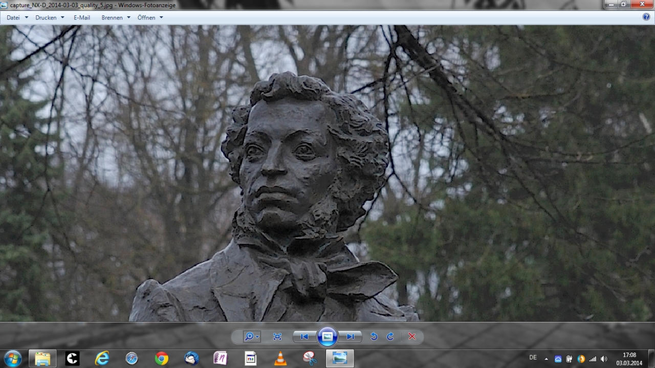Expand the Brennen dropdown arrow
This screenshot has height=368, width=655.
pyautogui.click(x=129, y=17)
